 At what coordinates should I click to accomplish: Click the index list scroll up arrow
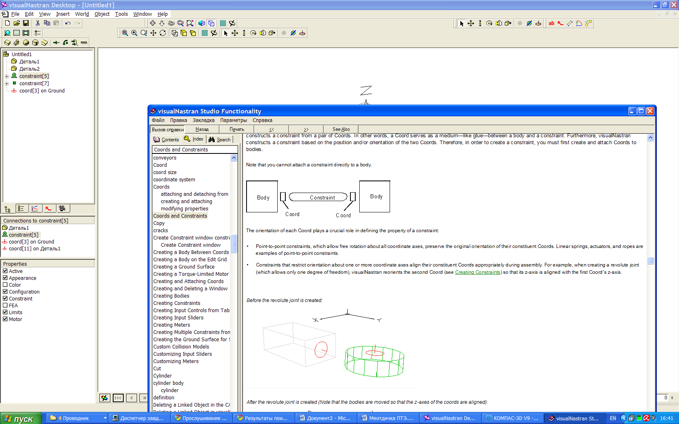[x=234, y=158]
